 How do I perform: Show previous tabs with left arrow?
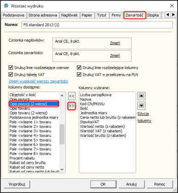point(168,15)
